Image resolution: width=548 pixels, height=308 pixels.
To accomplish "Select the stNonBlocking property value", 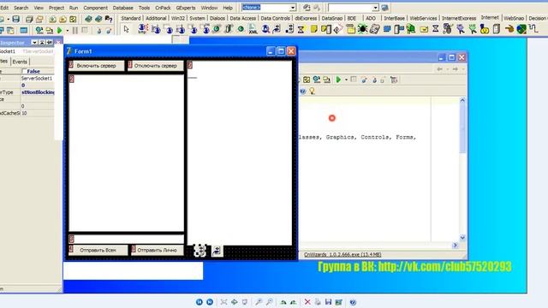I will (x=38, y=92).
